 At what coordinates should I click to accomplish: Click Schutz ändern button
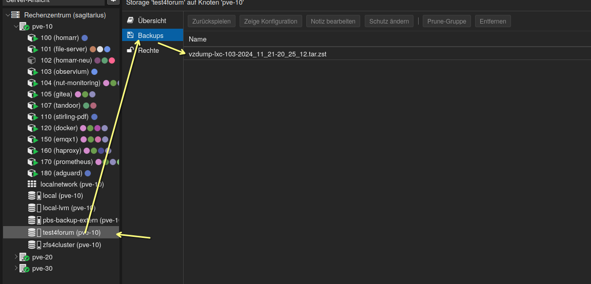click(x=389, y=21)
